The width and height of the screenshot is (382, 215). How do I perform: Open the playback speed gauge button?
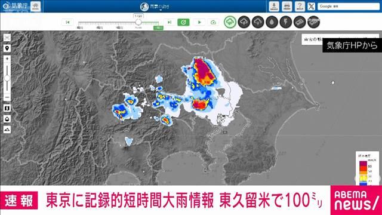point(213,22)
